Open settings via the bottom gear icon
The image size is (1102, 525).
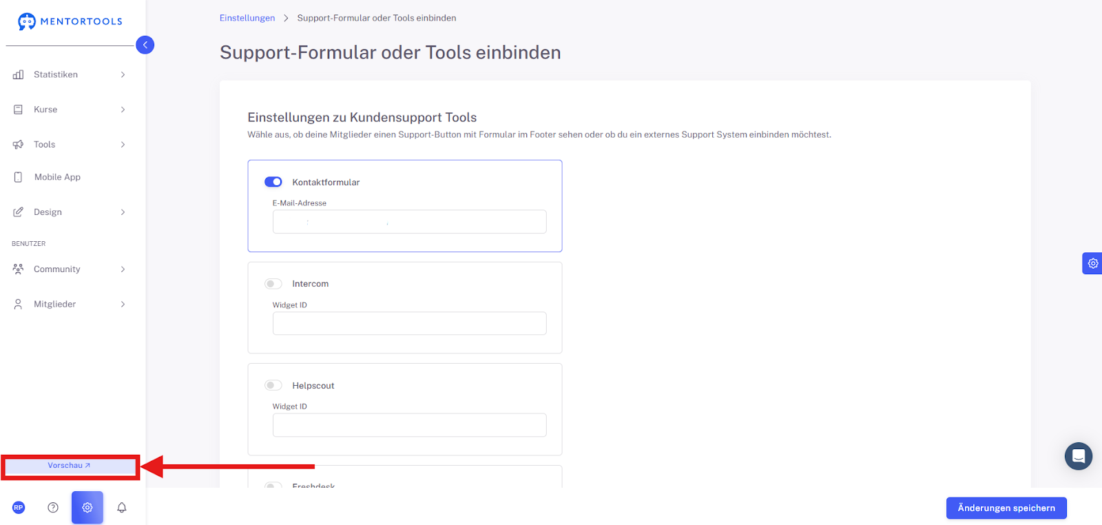(87, 508)
